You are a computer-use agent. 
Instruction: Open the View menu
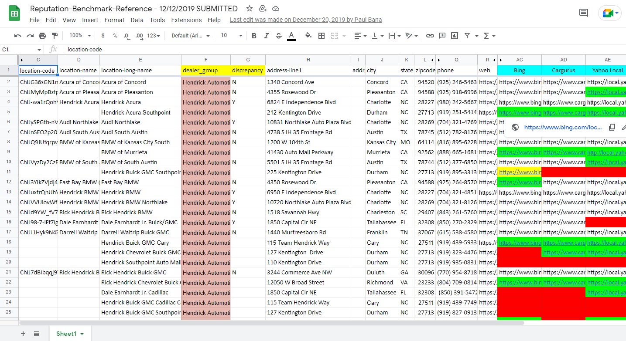coord(69,20)
